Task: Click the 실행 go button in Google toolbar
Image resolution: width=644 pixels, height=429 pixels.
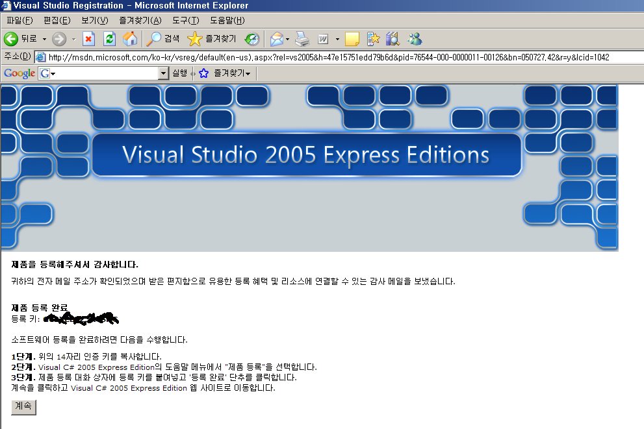Action: [x=179, y=73]
